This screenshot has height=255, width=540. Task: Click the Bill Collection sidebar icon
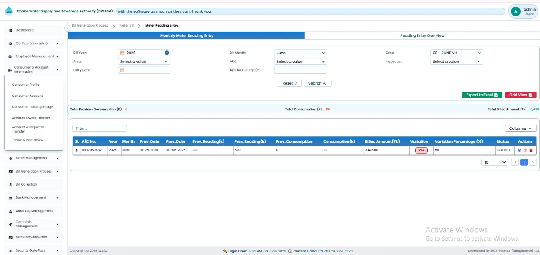click(11, 184)
